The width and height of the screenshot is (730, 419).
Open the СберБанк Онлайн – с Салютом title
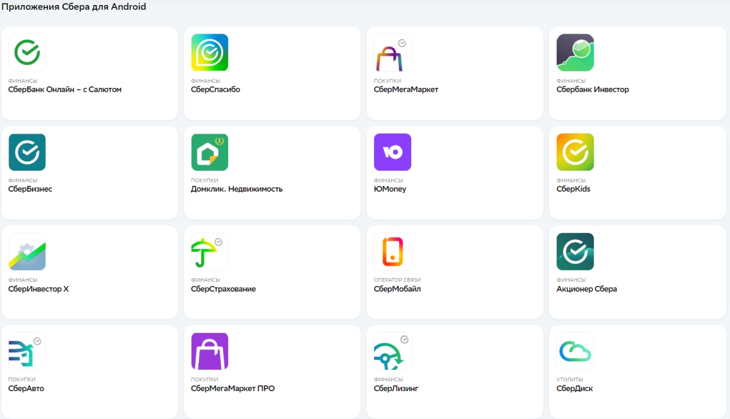point(65,90)
